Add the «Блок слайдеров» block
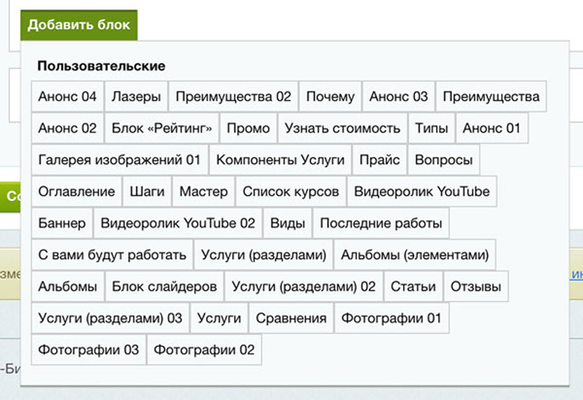 pos(164,287)
